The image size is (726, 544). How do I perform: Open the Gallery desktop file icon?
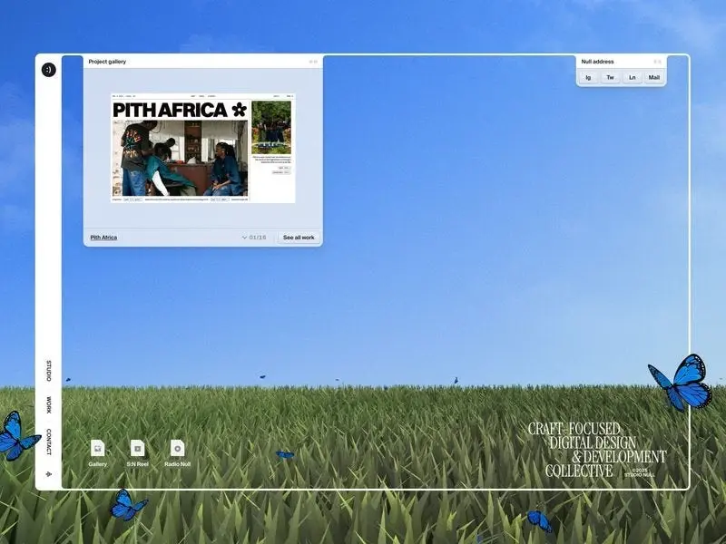98,448
